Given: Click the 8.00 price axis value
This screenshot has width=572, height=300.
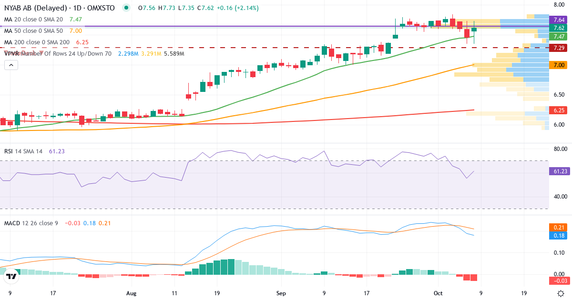Looking at the screenshot, I should pyautogui.click(x=559, y=5).
